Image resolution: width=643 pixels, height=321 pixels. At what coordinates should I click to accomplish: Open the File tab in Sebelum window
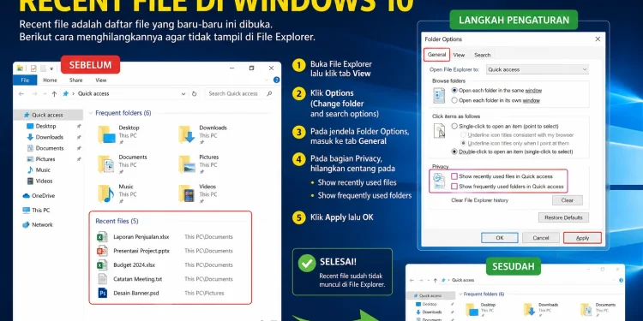(25, 80)
